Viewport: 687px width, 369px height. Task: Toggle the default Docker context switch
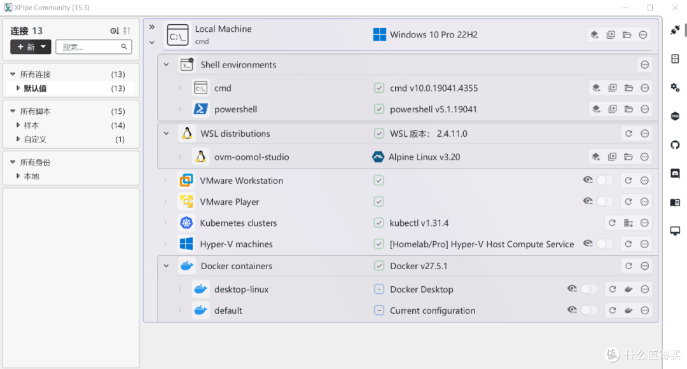click(589, 310)
